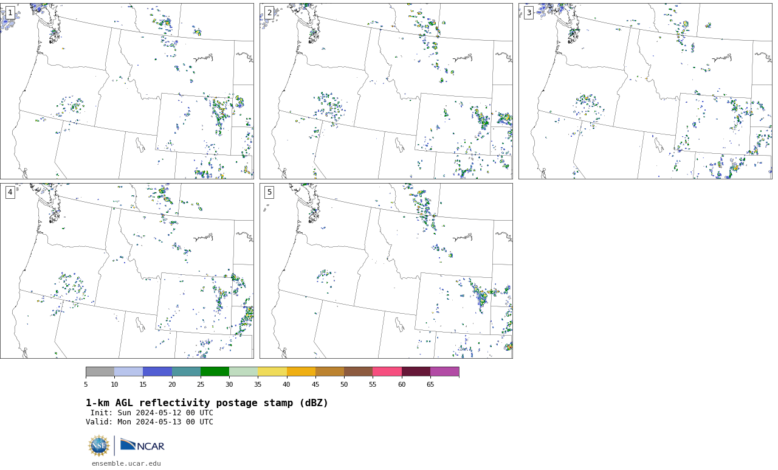Image resolution: width=778 pixels, height=470 pixels.
Task: Click the colorbar tick label 65
Action: 430,384
